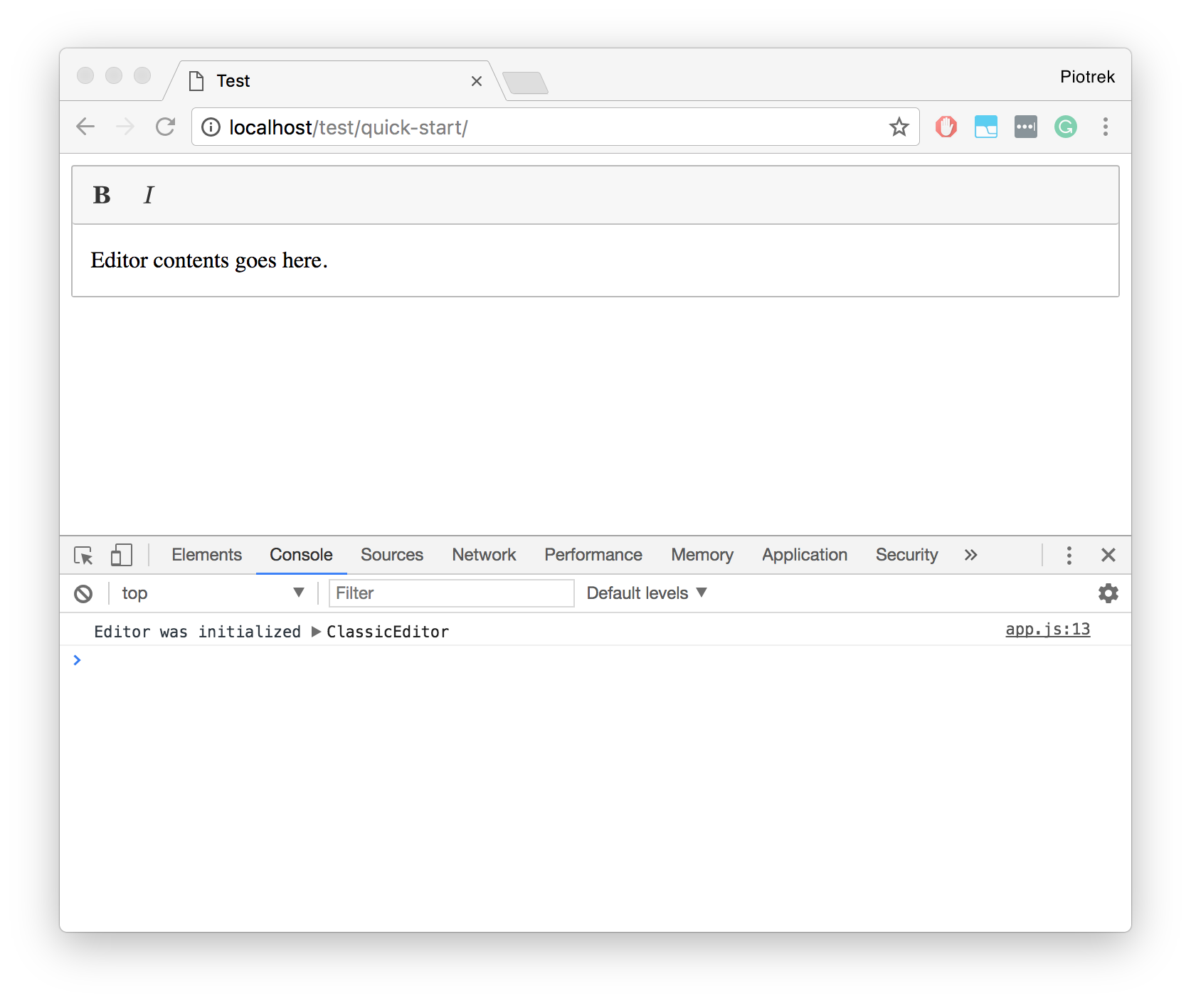Switch to the Network tab
This screenshot has height=1003, width=1191.
coord(484,556)
